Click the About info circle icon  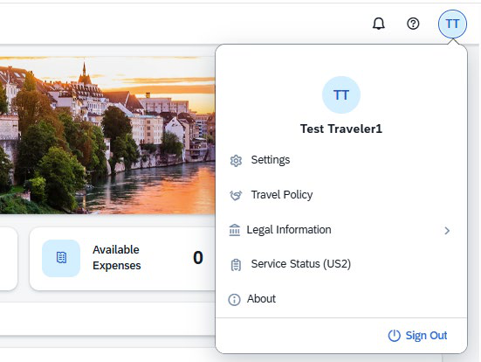point(234,299)
